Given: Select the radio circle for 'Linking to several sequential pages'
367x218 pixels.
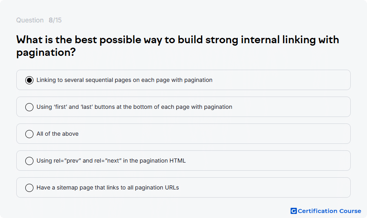Looking at the screenshot, I should tap(29, 80).
